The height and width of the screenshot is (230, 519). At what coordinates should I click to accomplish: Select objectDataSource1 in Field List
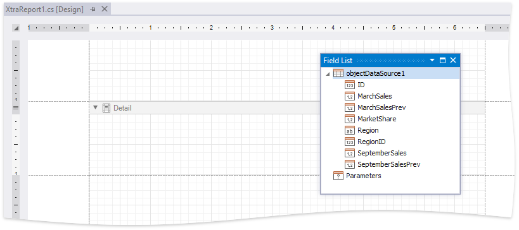coord(375,73)
